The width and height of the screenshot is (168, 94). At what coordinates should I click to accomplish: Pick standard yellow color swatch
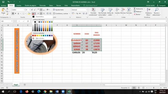39,36
